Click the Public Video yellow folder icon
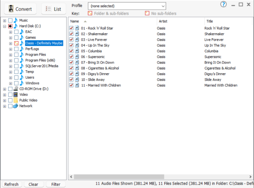The height and width of the screenshot is (188, 254). [15, 100]
